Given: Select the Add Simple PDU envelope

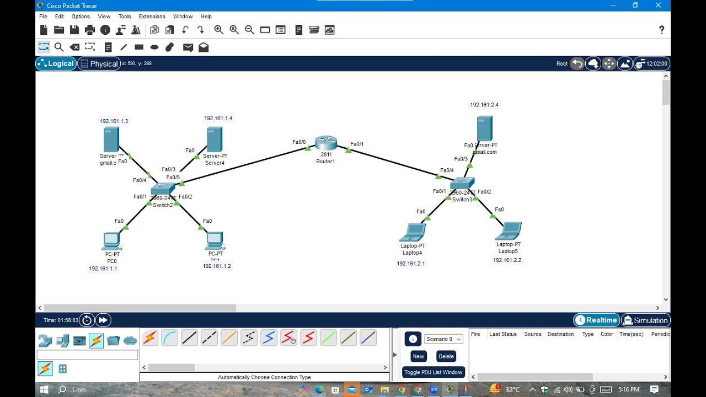Looking at the screenshot, I should [188, 47].
